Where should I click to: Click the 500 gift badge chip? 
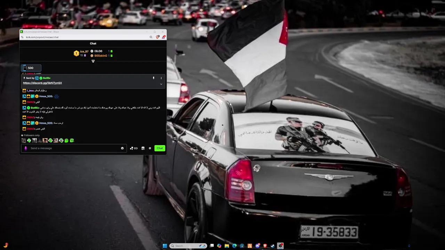[x=31, y=68]
